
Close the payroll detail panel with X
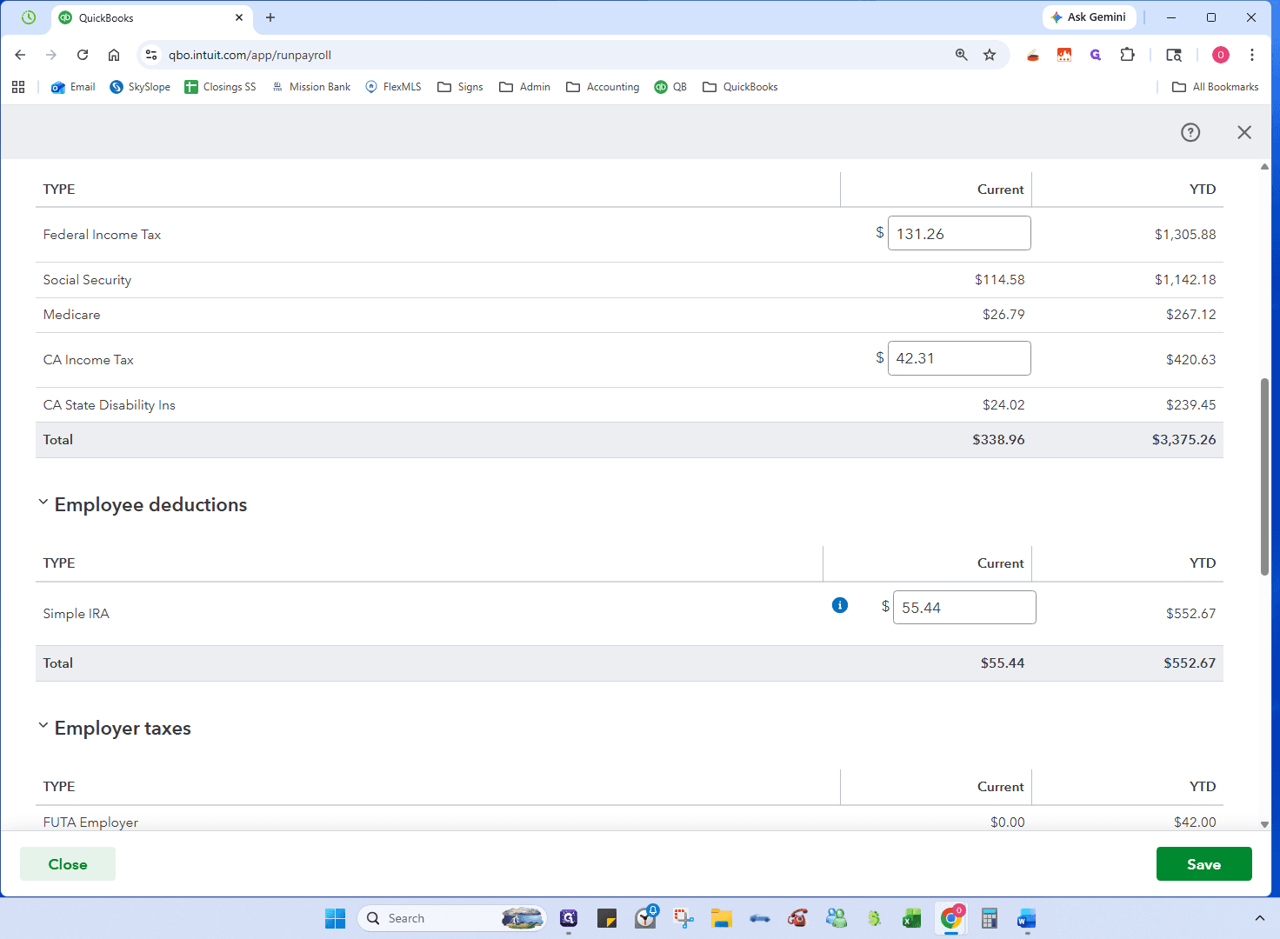click(x=1244, y=132)
